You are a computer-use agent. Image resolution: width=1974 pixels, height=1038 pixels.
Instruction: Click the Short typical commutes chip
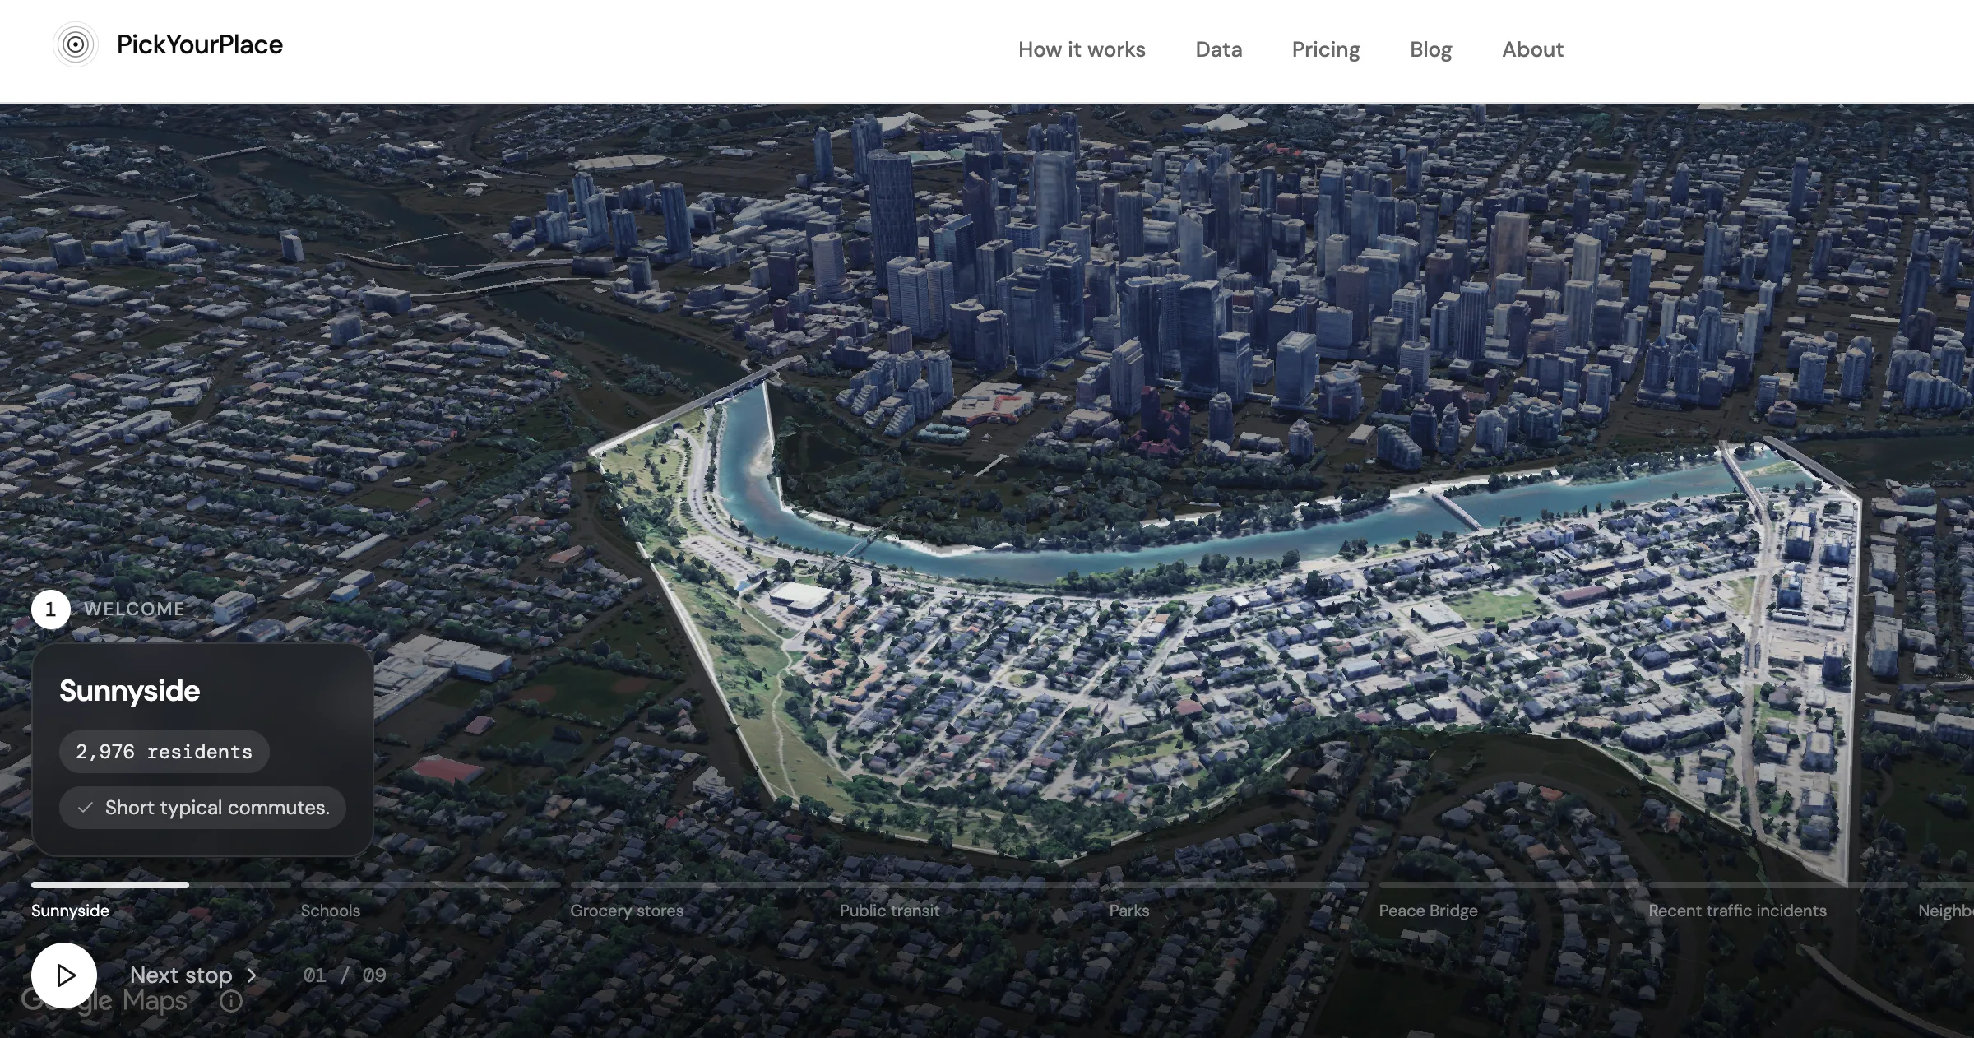pos(202,808)
